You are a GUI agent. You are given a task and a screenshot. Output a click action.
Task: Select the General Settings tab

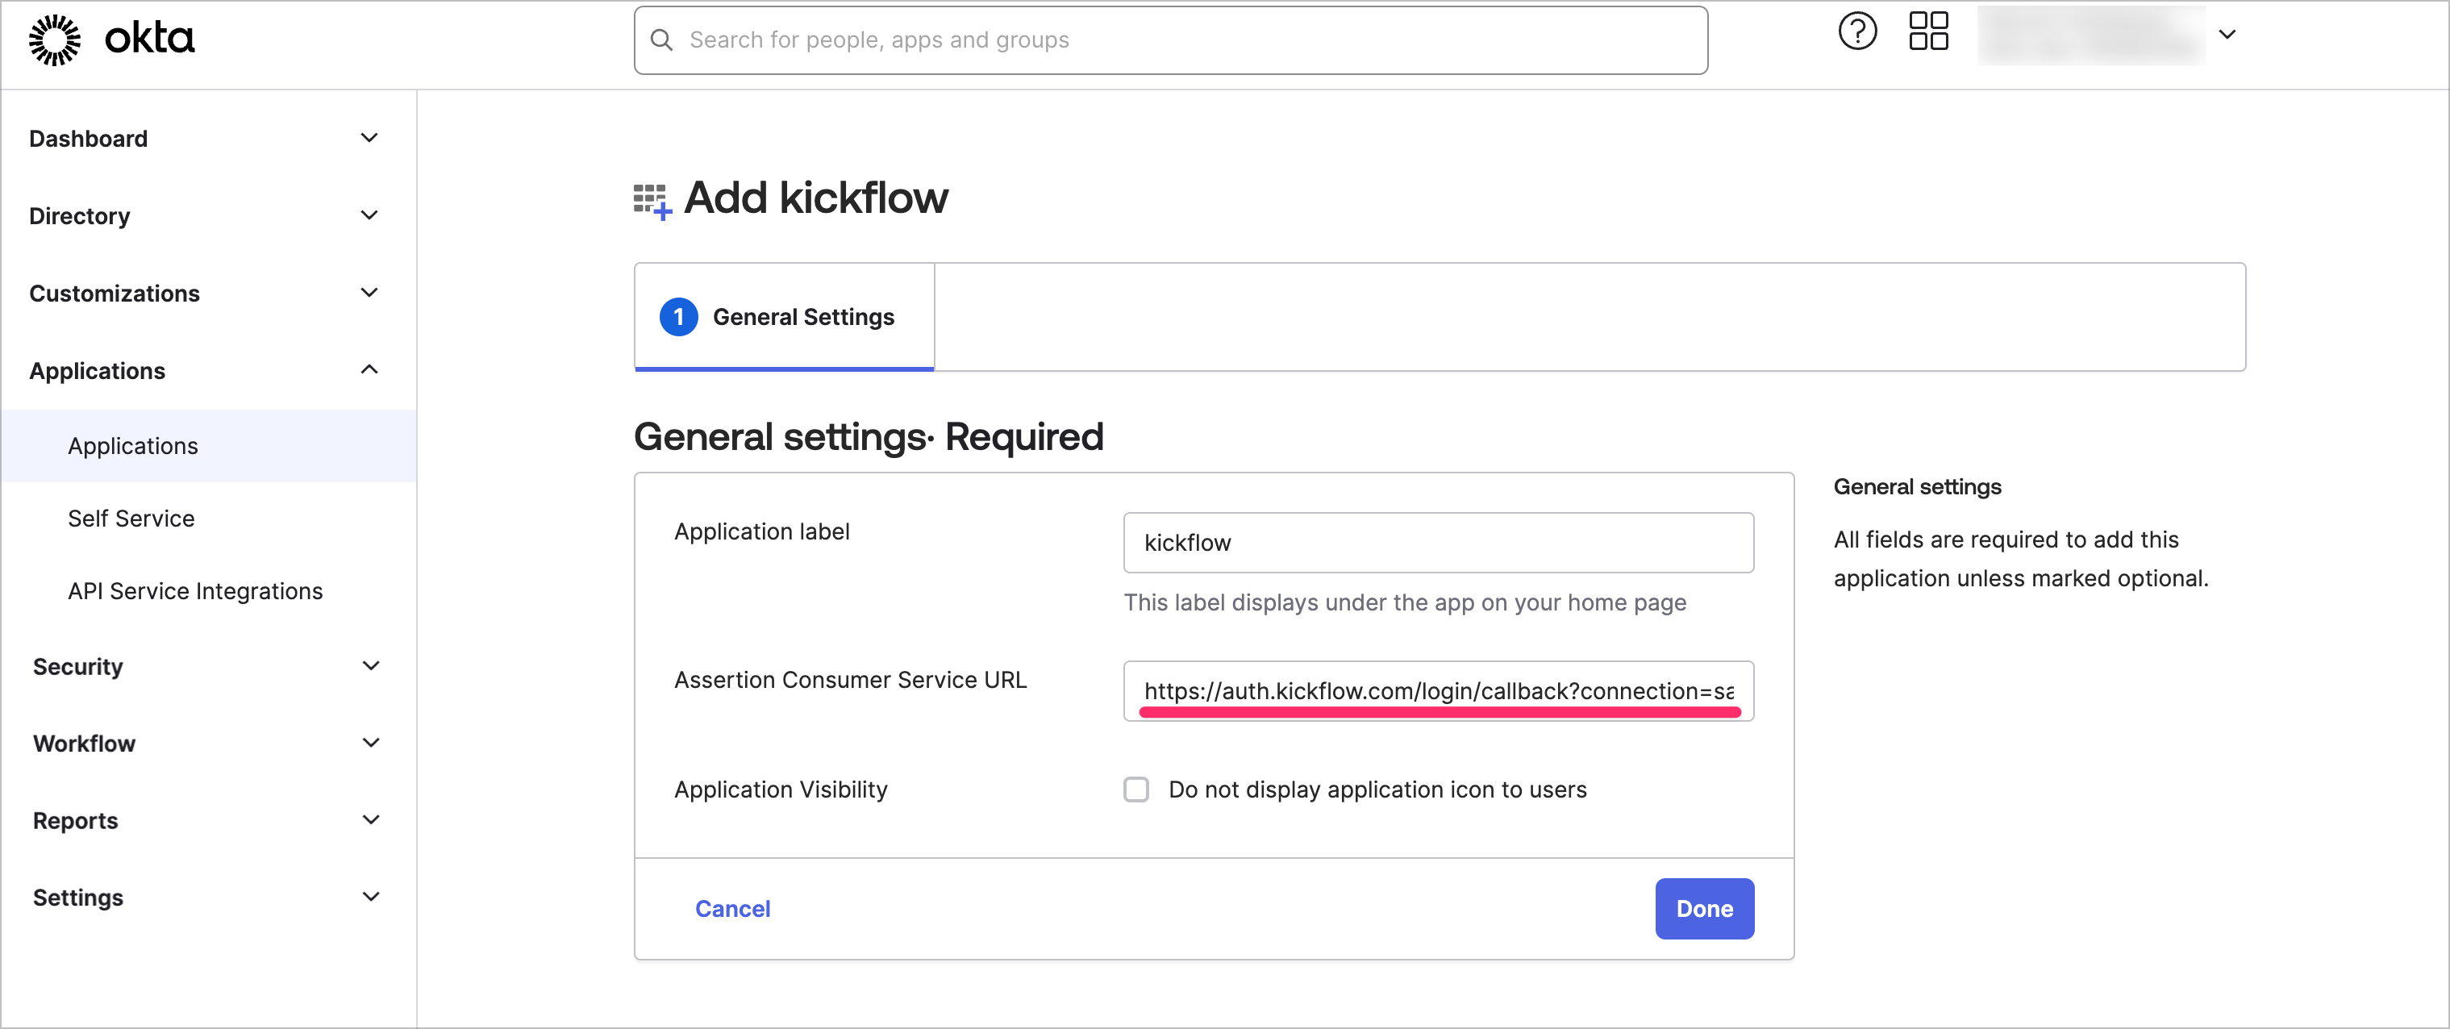click(x=785, y=317)
